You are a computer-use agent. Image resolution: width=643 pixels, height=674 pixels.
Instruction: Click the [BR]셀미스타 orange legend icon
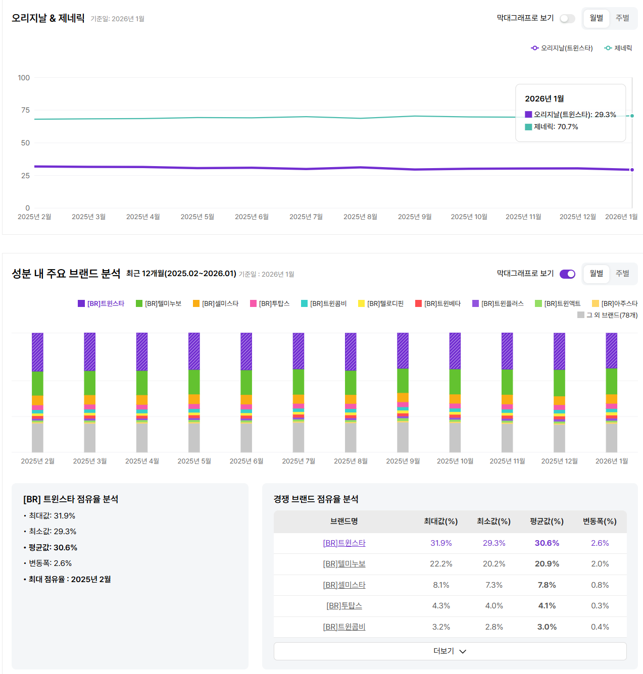(x=196, y=303)
